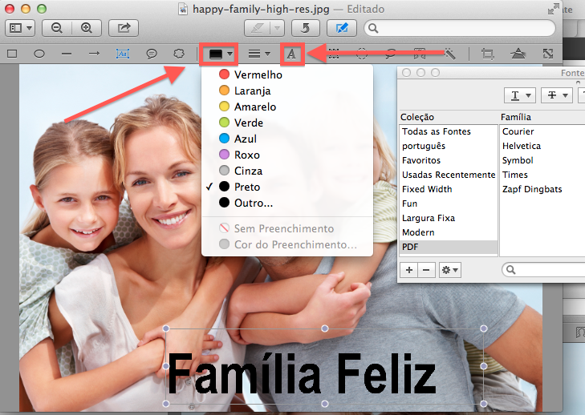This screenshot has width=585, height=415.
Task: Click the add collection plus button
Action: click(409, 270)
